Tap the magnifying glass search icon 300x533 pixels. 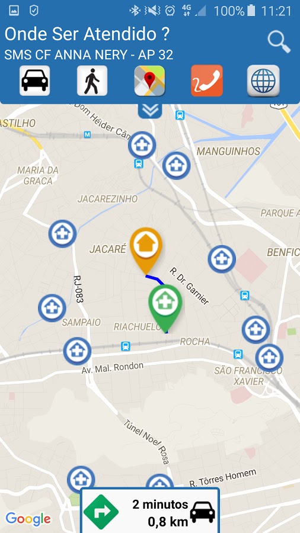click(x=279, y=42)
